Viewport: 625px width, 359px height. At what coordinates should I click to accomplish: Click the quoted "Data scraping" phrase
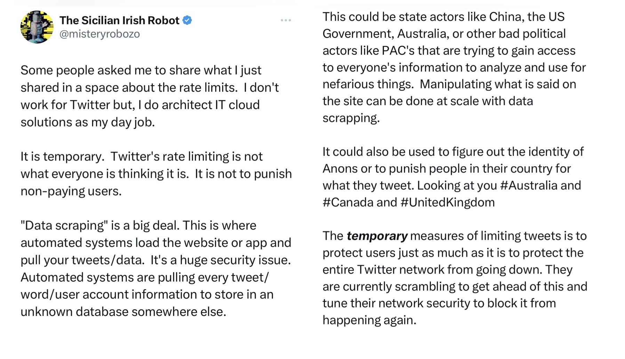click(x=64, y=226)
